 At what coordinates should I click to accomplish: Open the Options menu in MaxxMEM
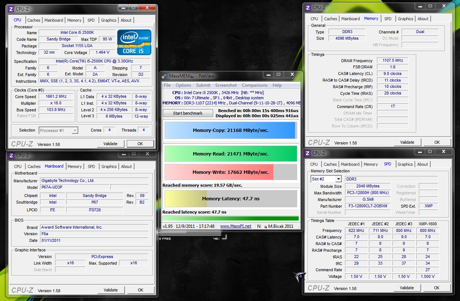183,85
